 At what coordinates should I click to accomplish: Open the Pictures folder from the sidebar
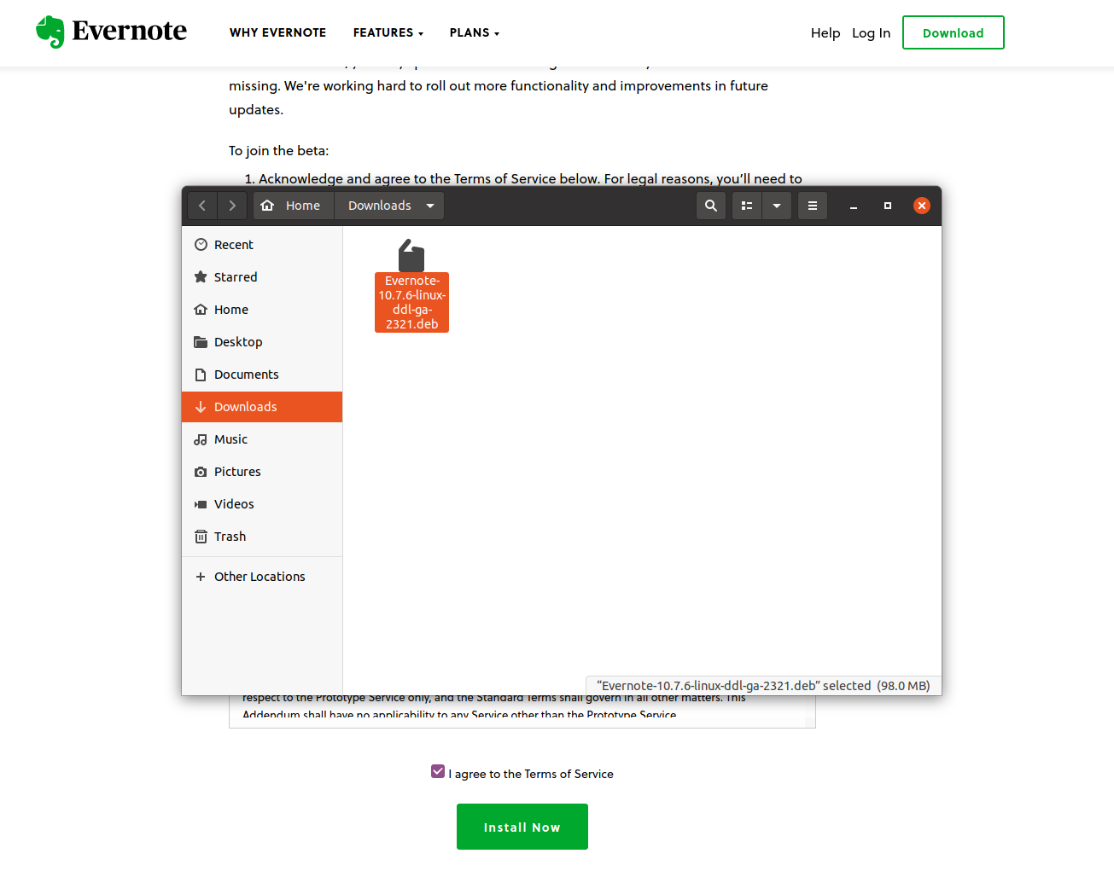[236, 471]
